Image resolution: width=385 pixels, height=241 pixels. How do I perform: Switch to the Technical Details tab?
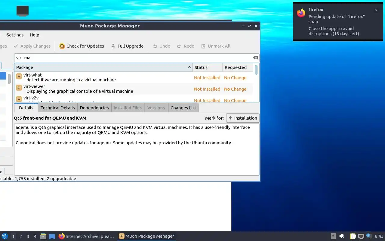coord(58,108)
